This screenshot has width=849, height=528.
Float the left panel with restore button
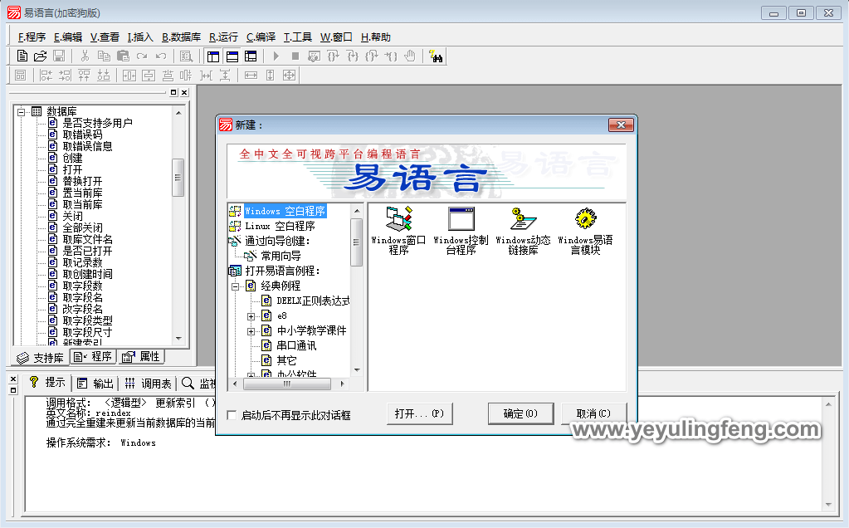click(173, 93)
